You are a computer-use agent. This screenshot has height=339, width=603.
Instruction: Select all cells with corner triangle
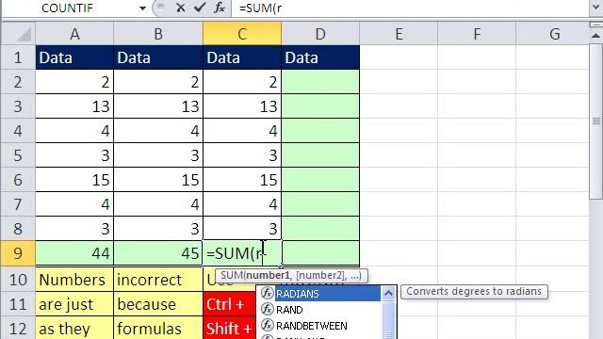(19, 34)
